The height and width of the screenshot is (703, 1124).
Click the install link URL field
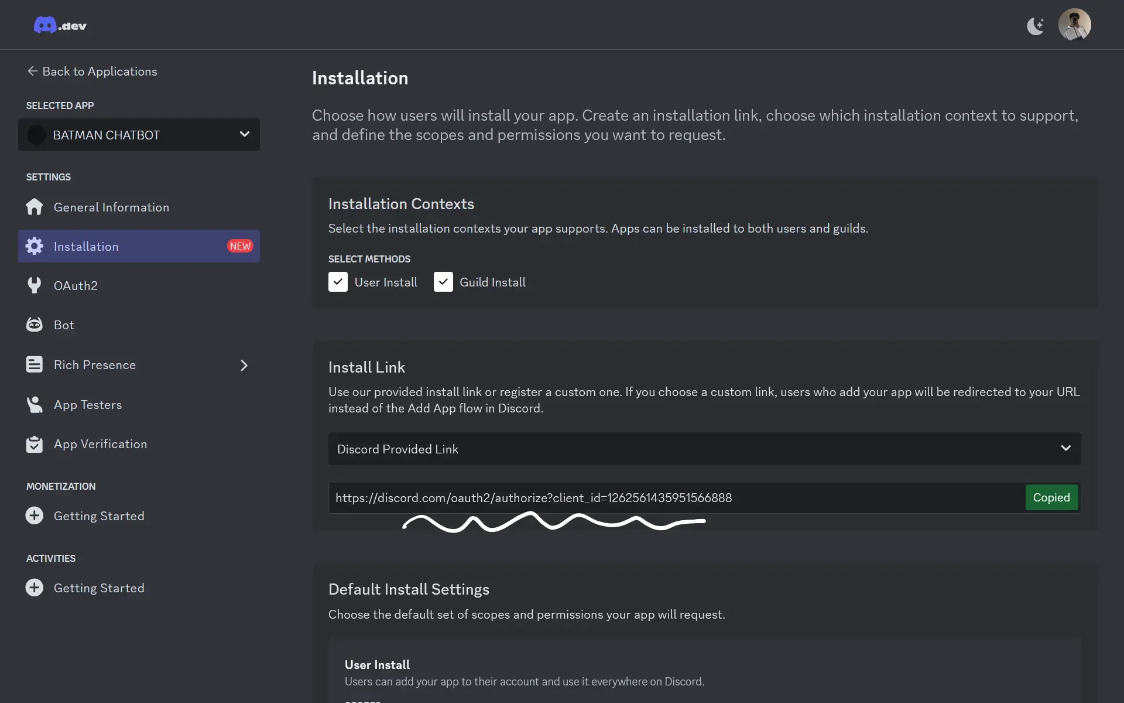point(644,497)
